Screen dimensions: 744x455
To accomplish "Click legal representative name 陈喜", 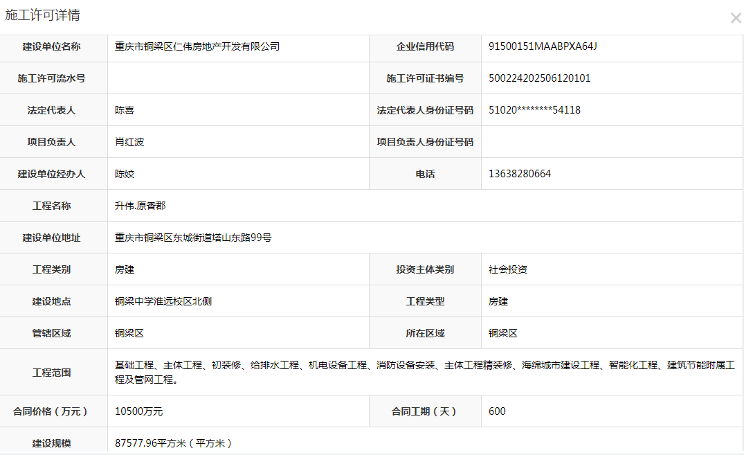I will (x=125, y=110).
